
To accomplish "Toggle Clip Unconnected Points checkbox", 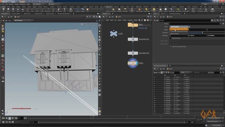I will [170, 47].
